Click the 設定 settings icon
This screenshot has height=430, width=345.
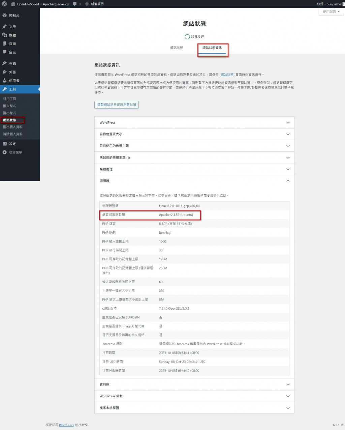tap(4, 144)
